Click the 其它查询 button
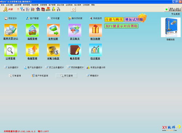 click(x=66, y=76)
